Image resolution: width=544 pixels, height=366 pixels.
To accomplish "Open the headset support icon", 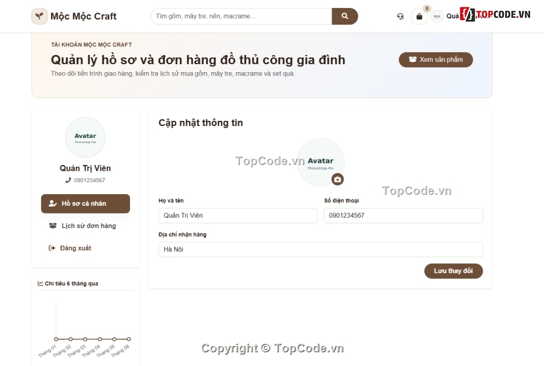I will tap(400, 16).
